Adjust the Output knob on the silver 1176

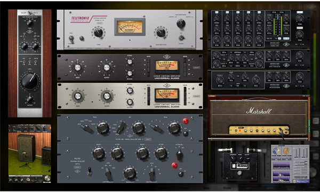point(107,96)
